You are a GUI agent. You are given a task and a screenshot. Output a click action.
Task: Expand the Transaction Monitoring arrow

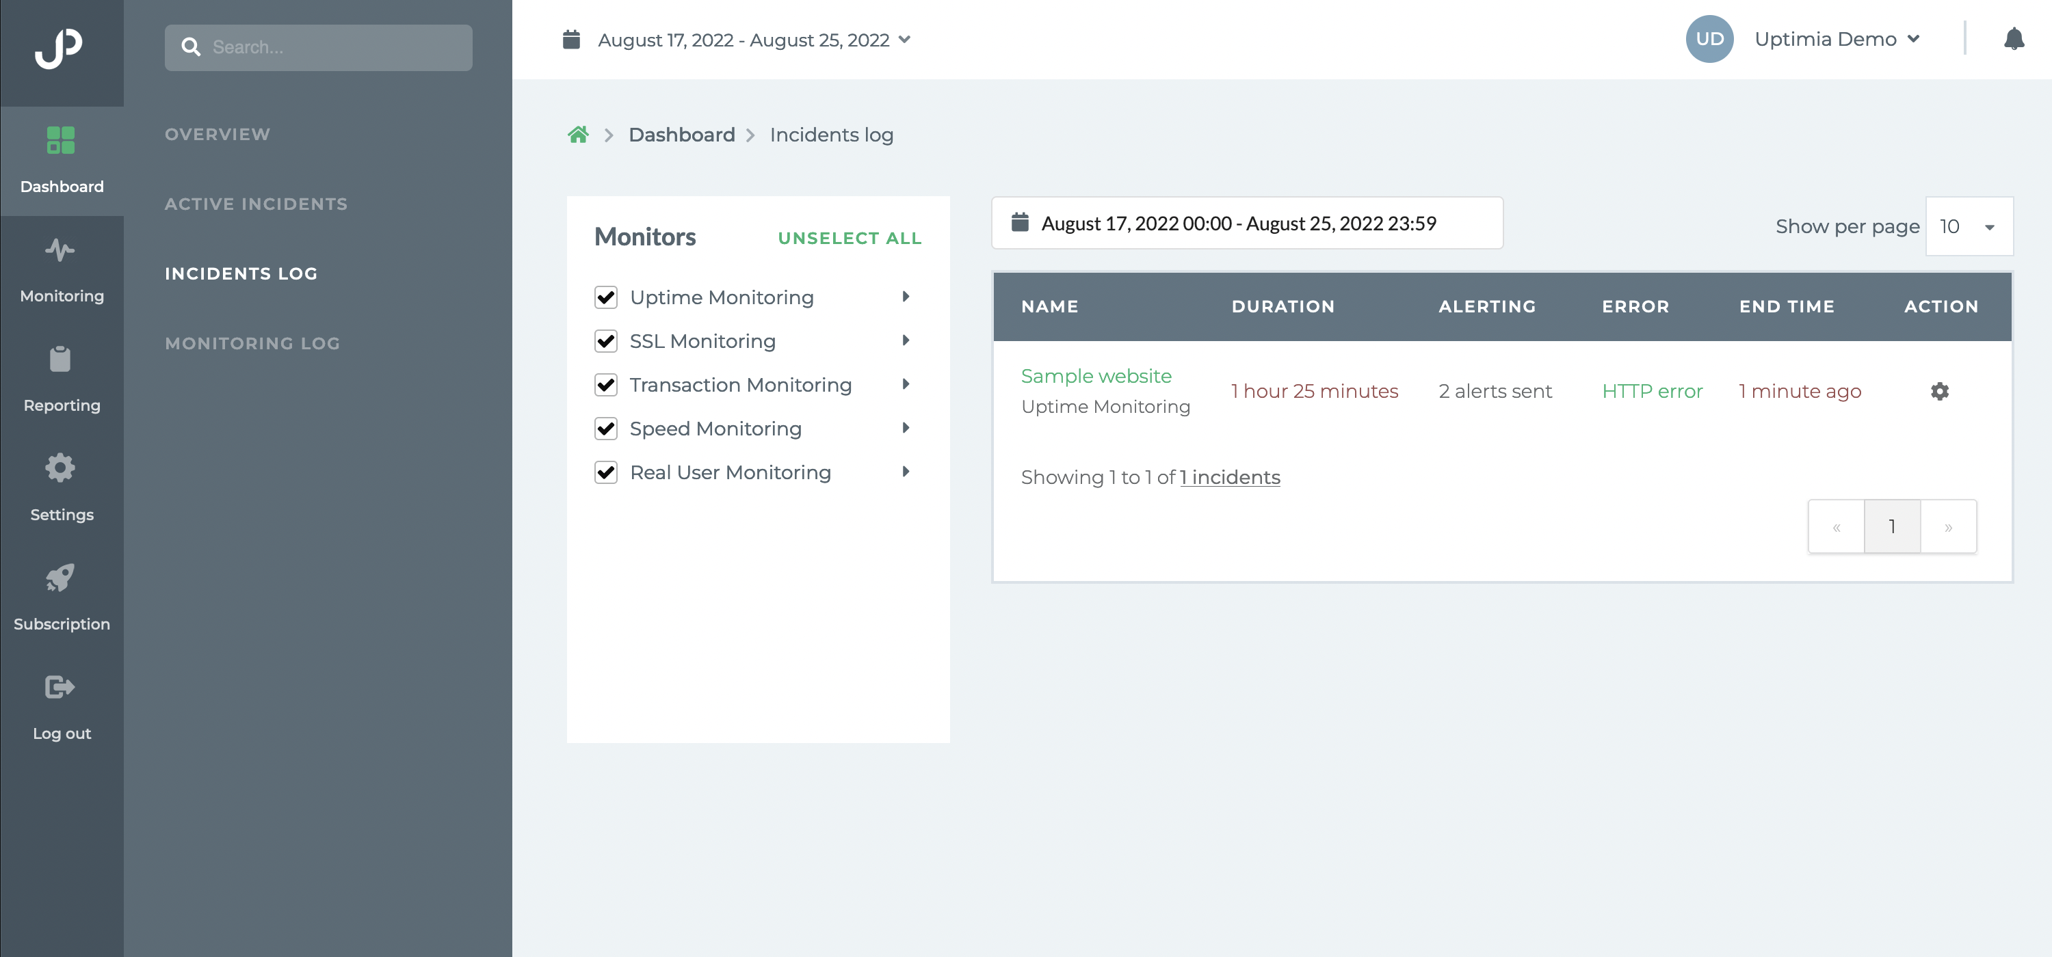[x=906, y=385]
